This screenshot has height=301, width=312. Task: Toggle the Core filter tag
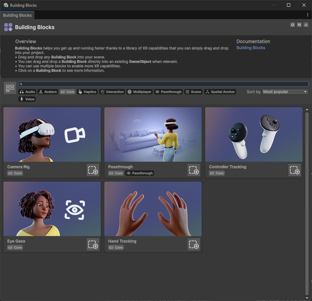tap(67, 92)
